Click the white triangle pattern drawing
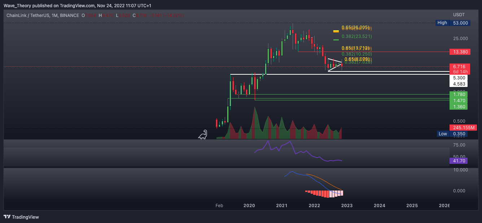 [x=335, y=64]
